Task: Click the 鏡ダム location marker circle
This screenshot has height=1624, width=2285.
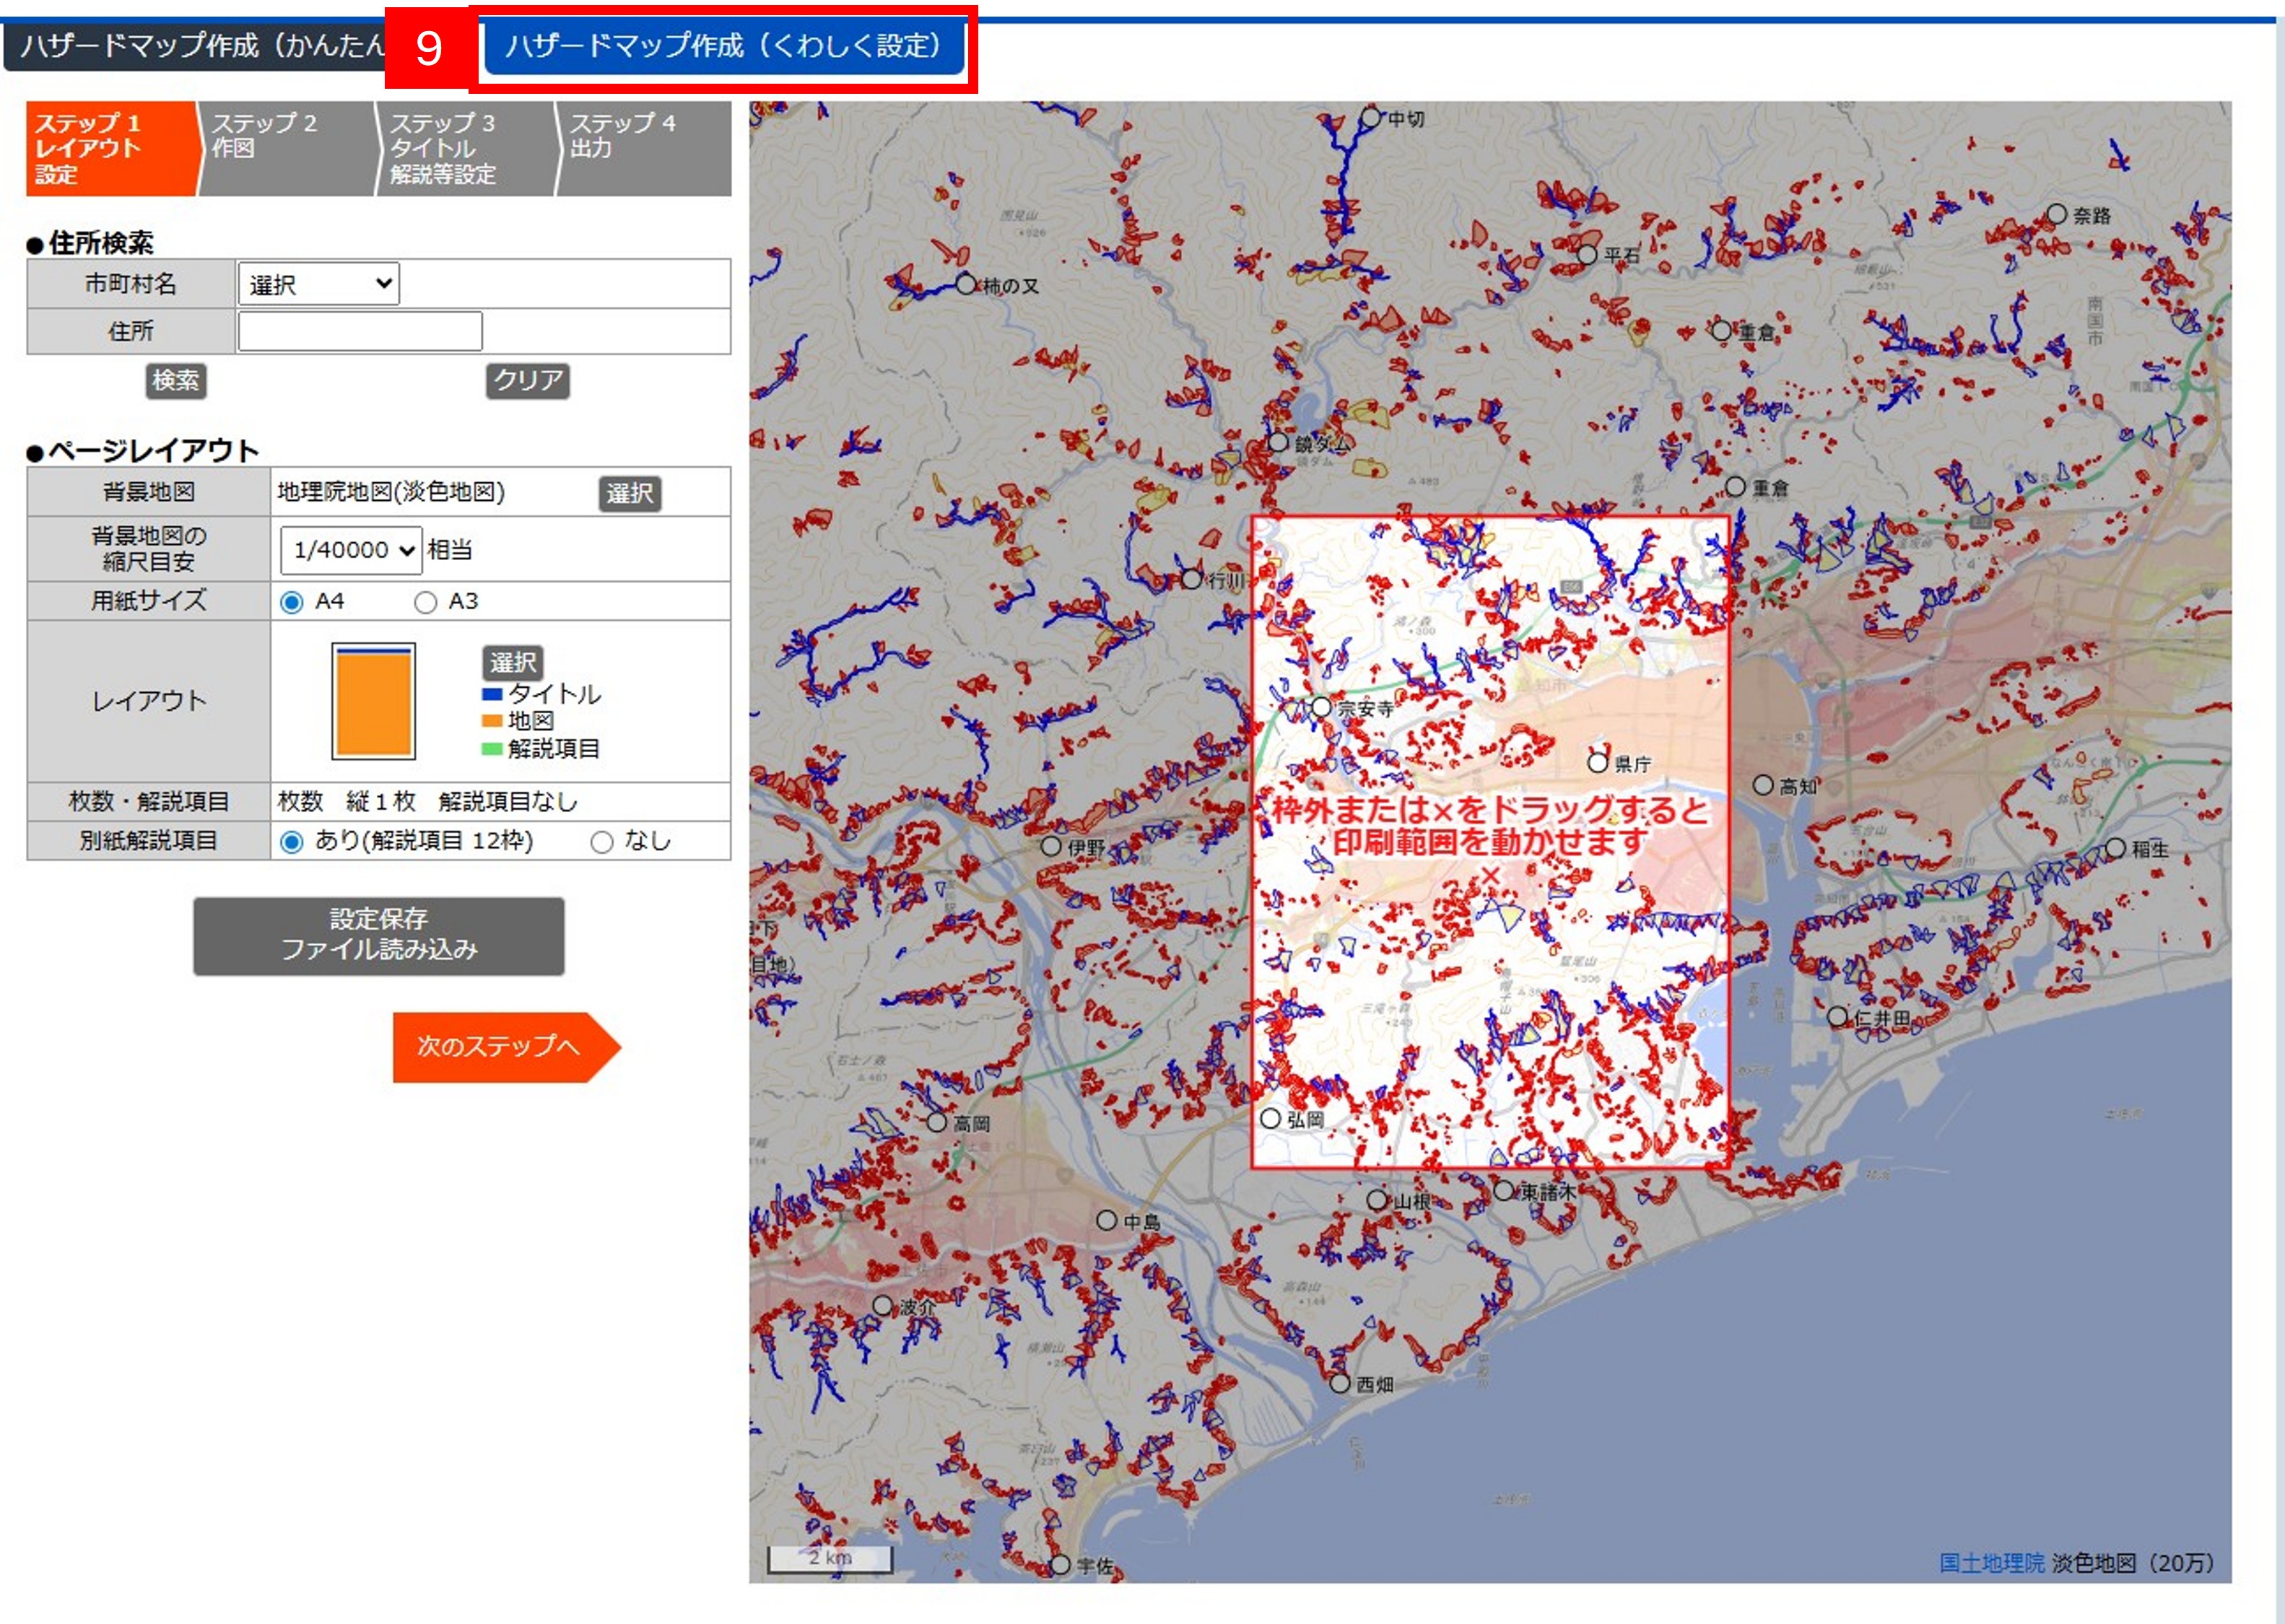Action: point(1277,442)
